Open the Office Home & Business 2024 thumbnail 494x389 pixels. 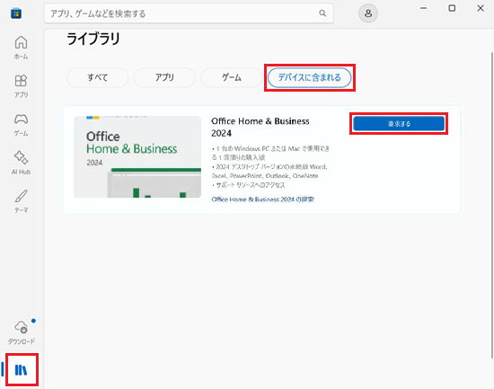pyautogui.click(x=137, y=157)
